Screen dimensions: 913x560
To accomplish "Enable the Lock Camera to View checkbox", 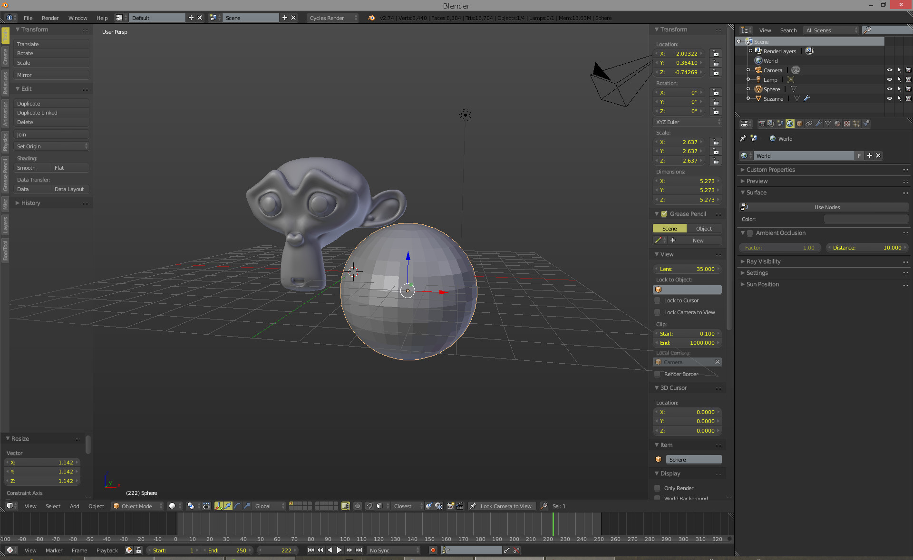I will tap(657, 312).
